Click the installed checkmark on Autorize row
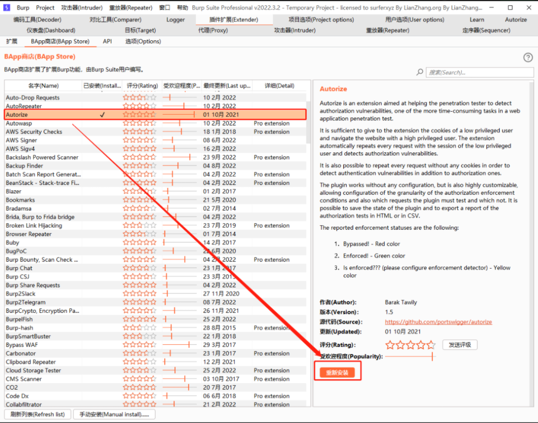The height and width of the screenshot is (423, 538). 102,115
